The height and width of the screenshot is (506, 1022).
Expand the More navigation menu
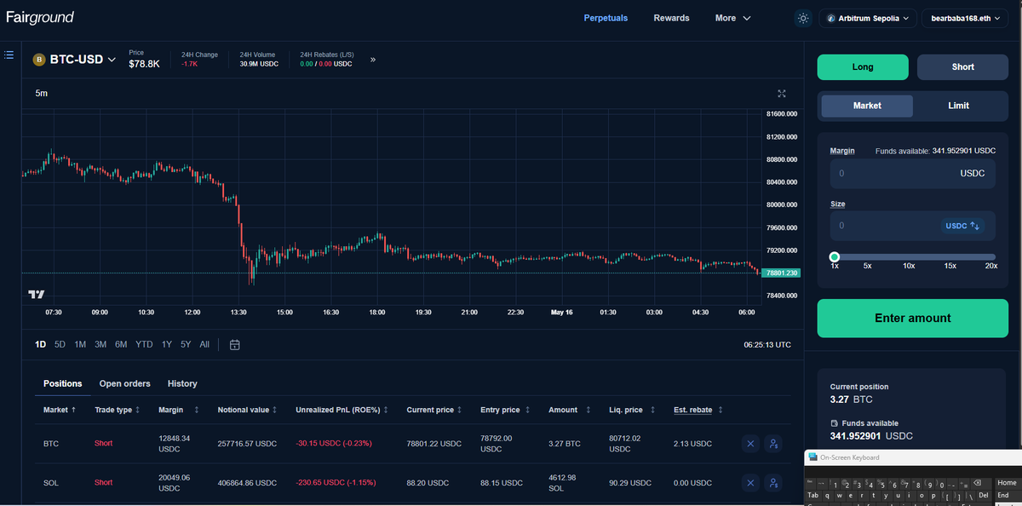click(x=732, y=18)
